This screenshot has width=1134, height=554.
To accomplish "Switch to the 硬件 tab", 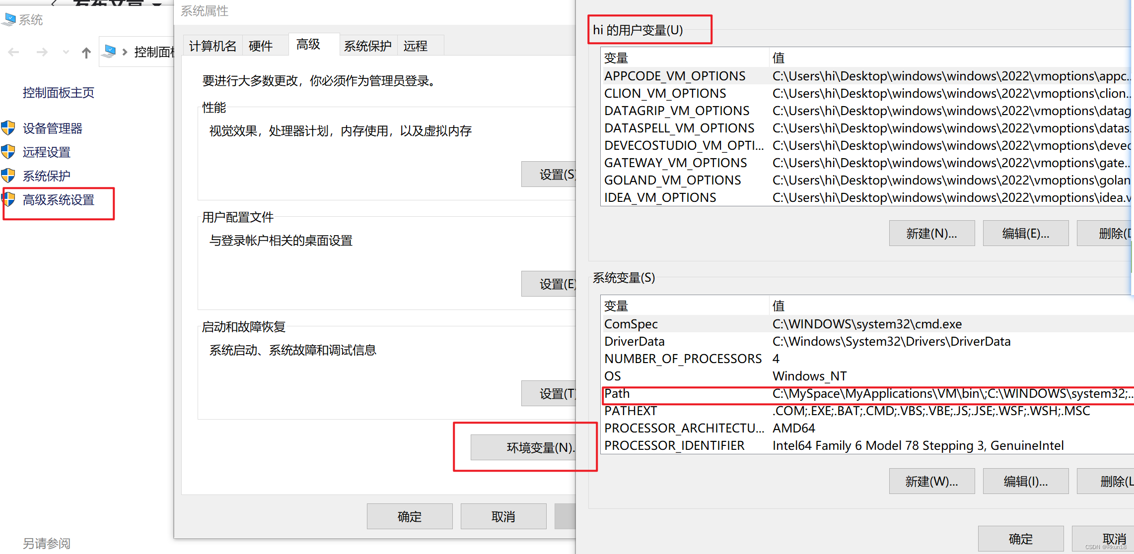I will pyautogui.click(x=261, y=46).
